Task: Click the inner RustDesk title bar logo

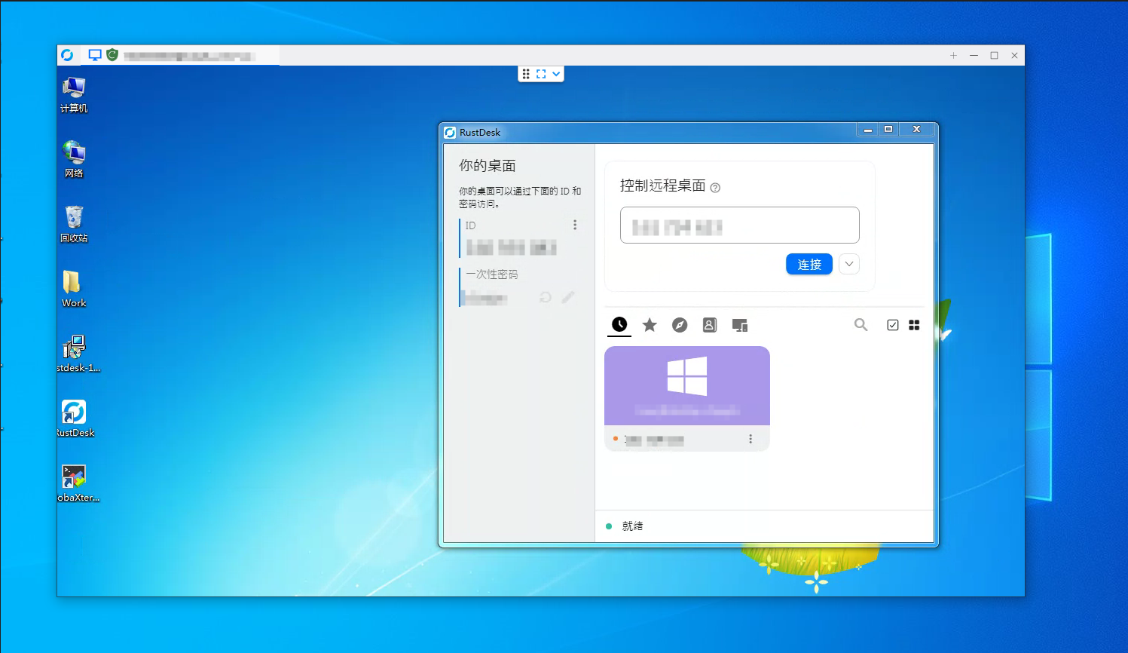Action: tap(450, 133)
